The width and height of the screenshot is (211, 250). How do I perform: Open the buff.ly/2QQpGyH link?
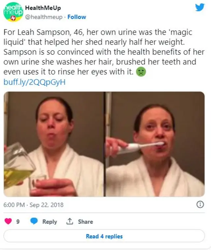pos(34,82)
